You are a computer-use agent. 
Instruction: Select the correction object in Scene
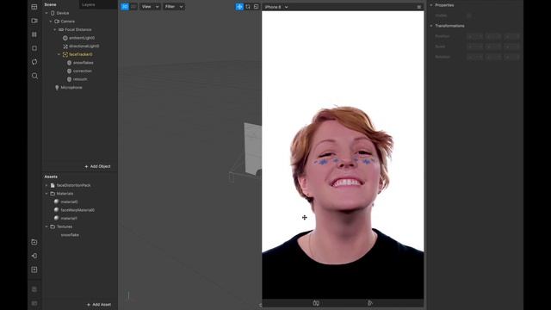click(x=83, y=71)
